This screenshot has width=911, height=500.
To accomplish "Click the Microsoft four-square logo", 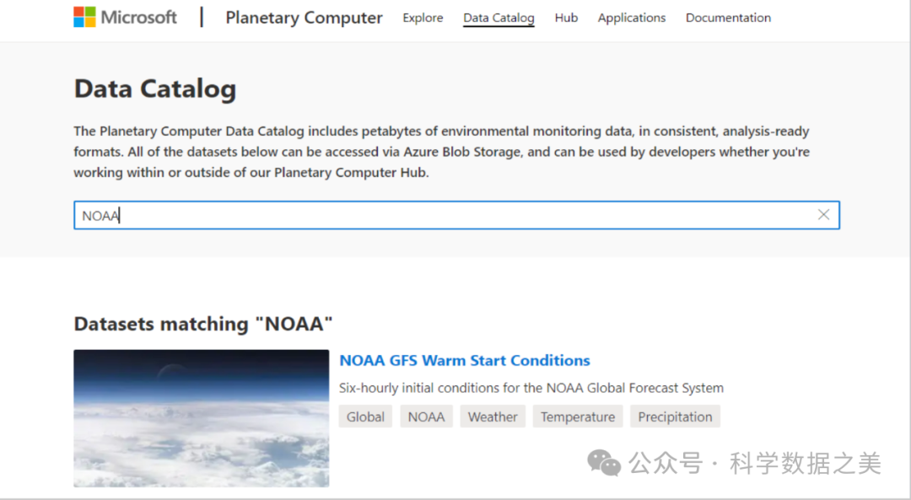I will pyautogui.click(x=84, y=18).
